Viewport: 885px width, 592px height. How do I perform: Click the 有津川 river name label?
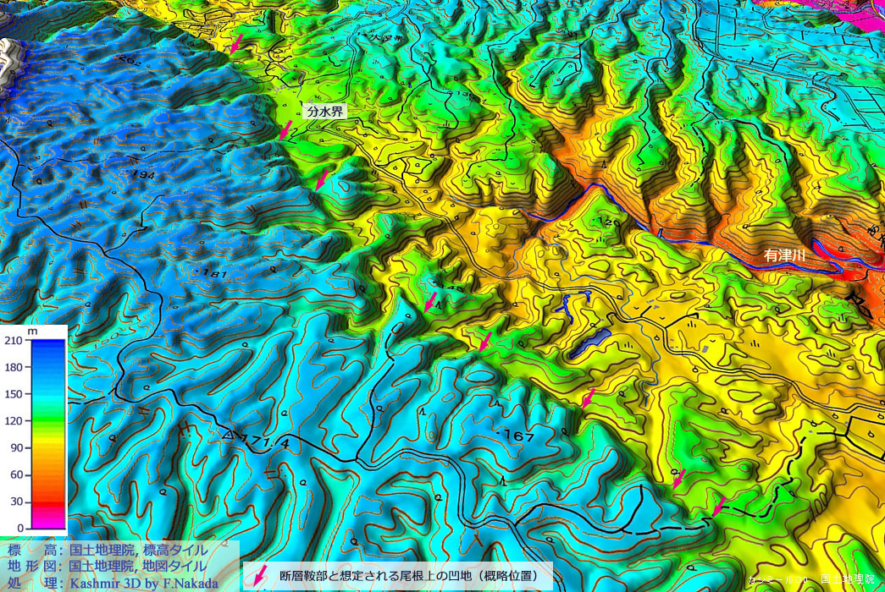[785, 254]
